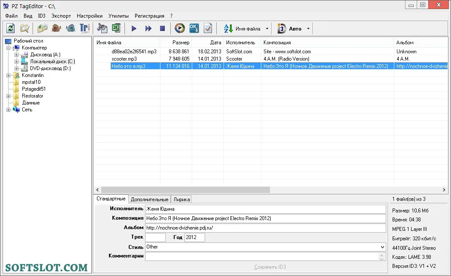Click the refresh file list toolbar icon

point(11,28)
